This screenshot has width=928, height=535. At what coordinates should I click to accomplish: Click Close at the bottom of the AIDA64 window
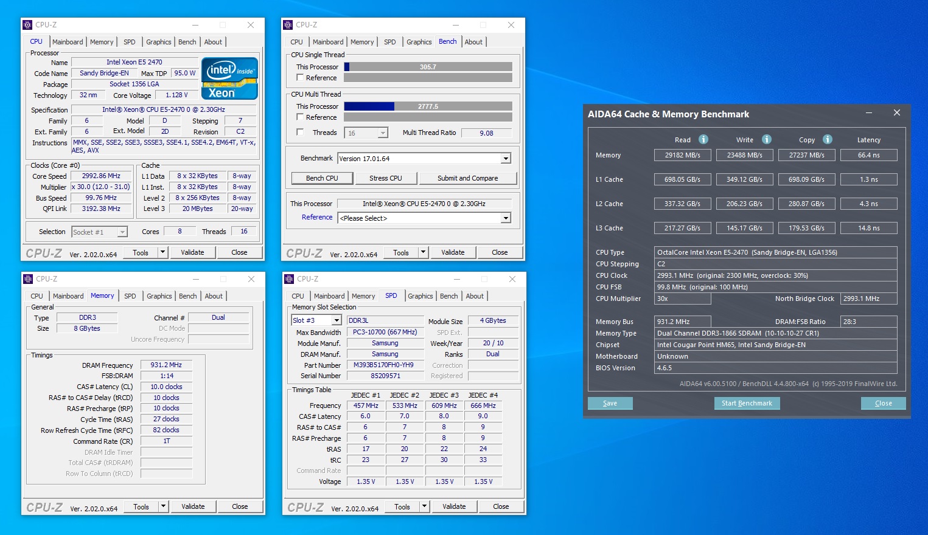883,403
